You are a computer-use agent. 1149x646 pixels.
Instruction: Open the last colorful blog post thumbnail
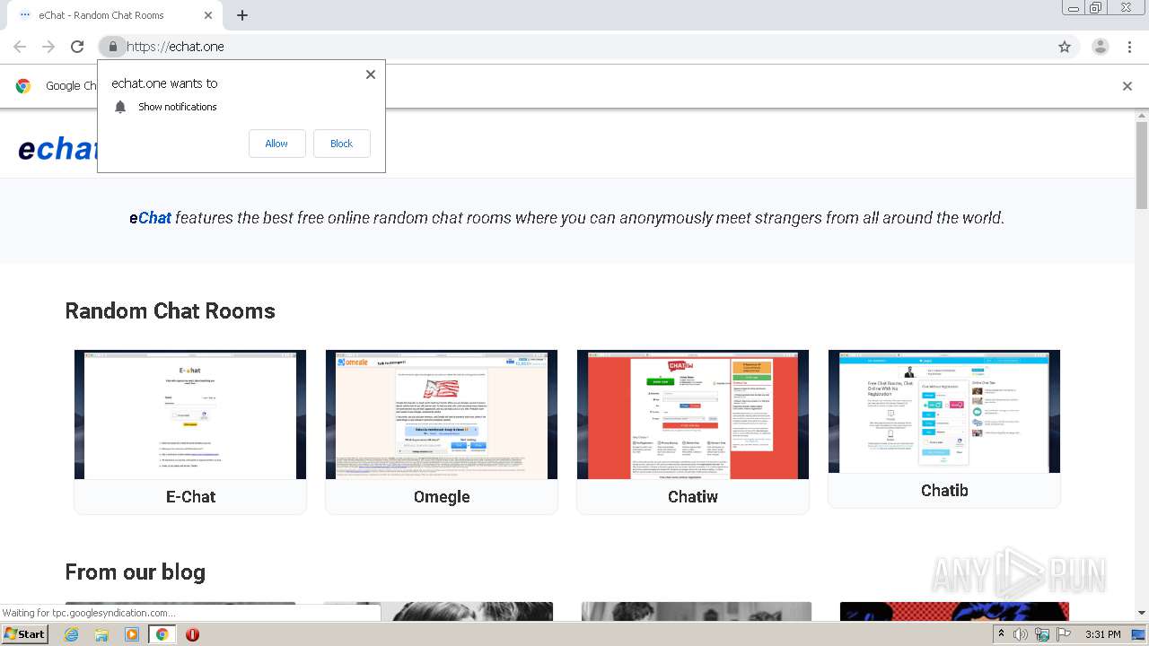pyautogui.click(x=954, y=612)
